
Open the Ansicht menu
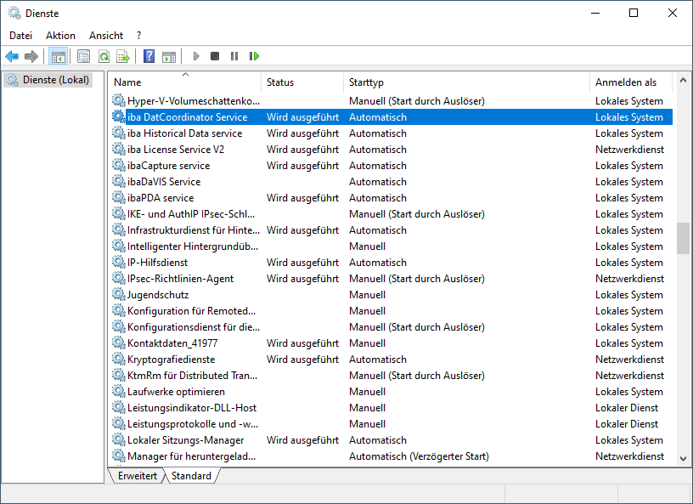[x=106, y=36]
